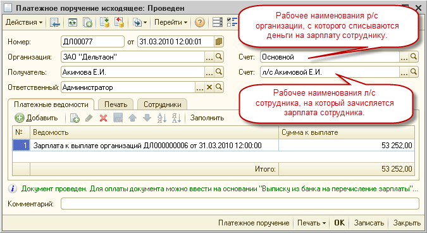The height and width of the screenshot is (233, 427).
Task: Open Организация record with magnifier icon
Action: point(219,57)
